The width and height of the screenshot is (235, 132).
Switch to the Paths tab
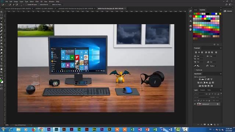click(209, 90)
